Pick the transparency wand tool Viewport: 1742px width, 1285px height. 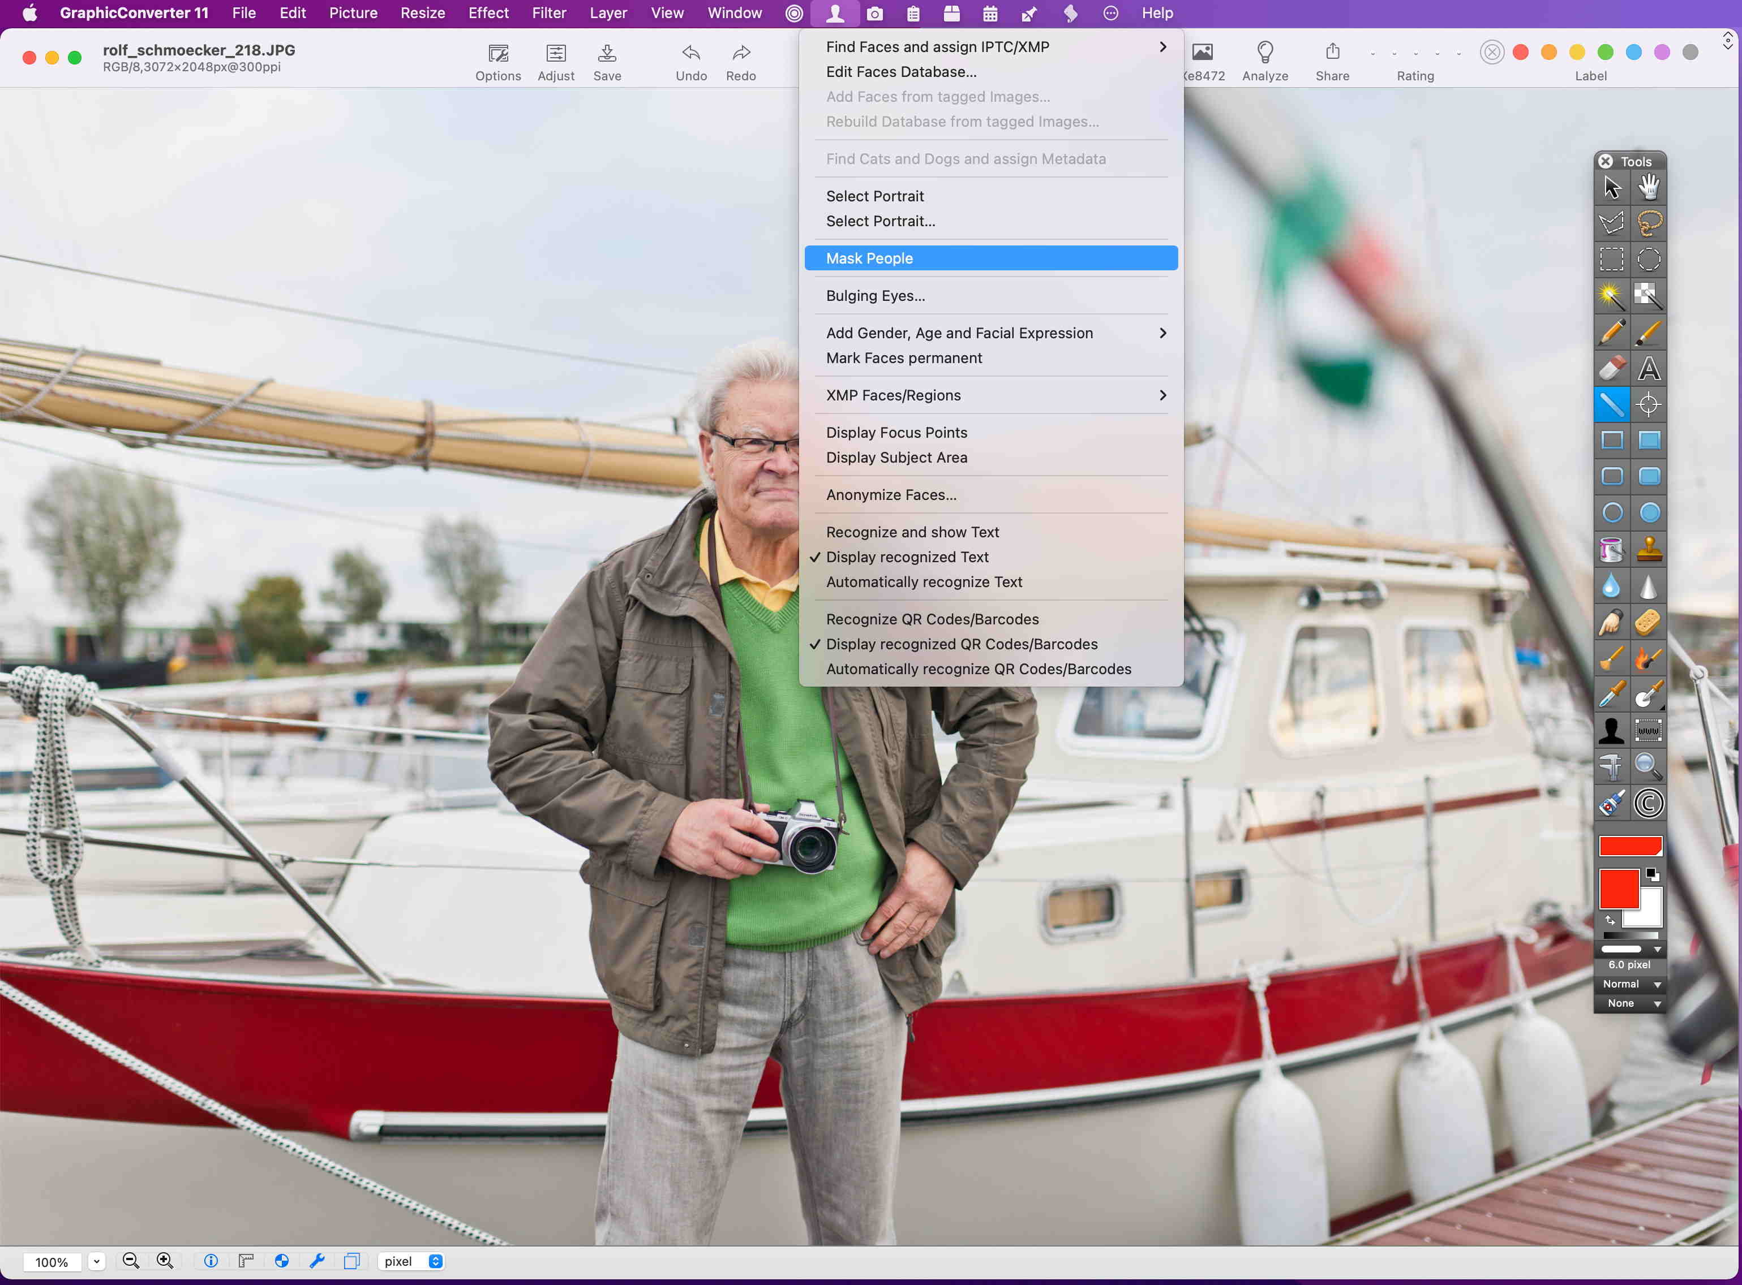[x=1649, y=296]
